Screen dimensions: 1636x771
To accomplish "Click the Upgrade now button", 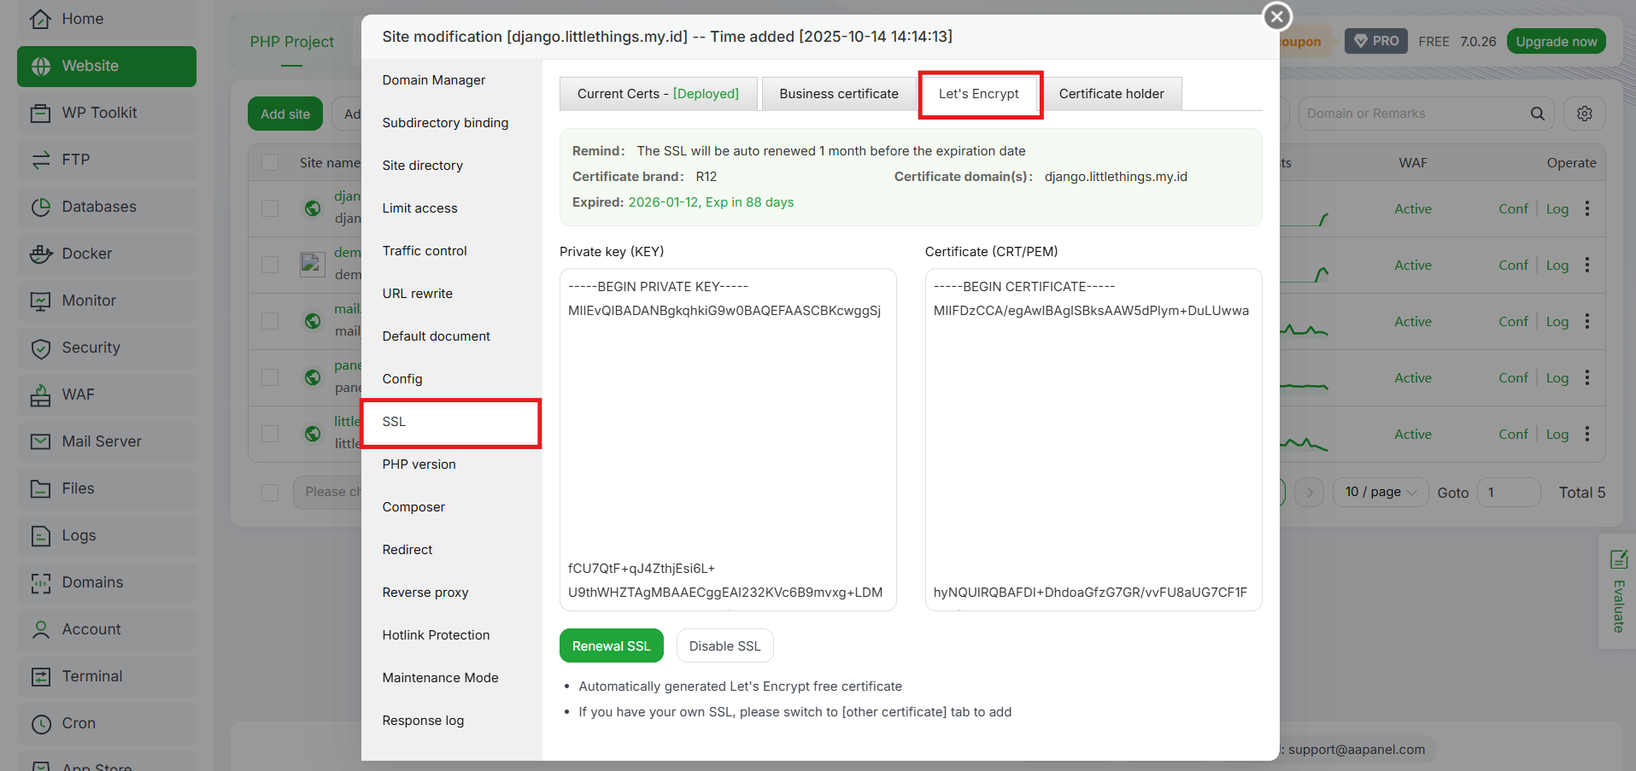I will tap(1556, 41).
